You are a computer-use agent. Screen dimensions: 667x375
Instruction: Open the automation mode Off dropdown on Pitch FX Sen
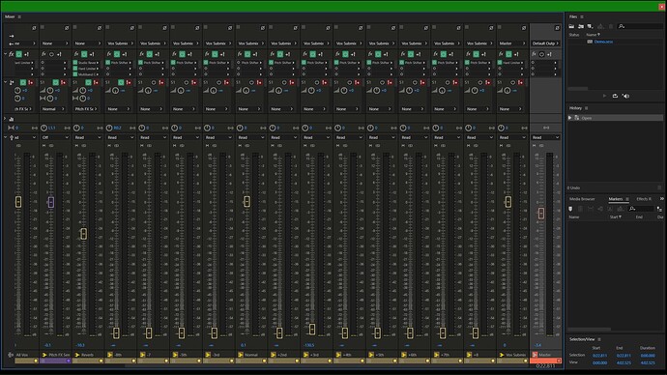(x=55, y=137)
